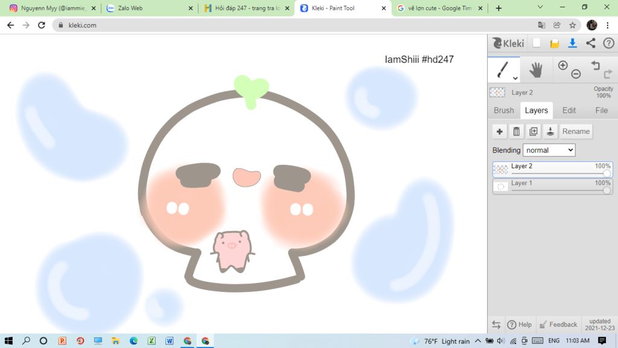The height and width of the screenshot is (348, 618).
Task: Switch to the Layers tab
Action: coord(537,111)
